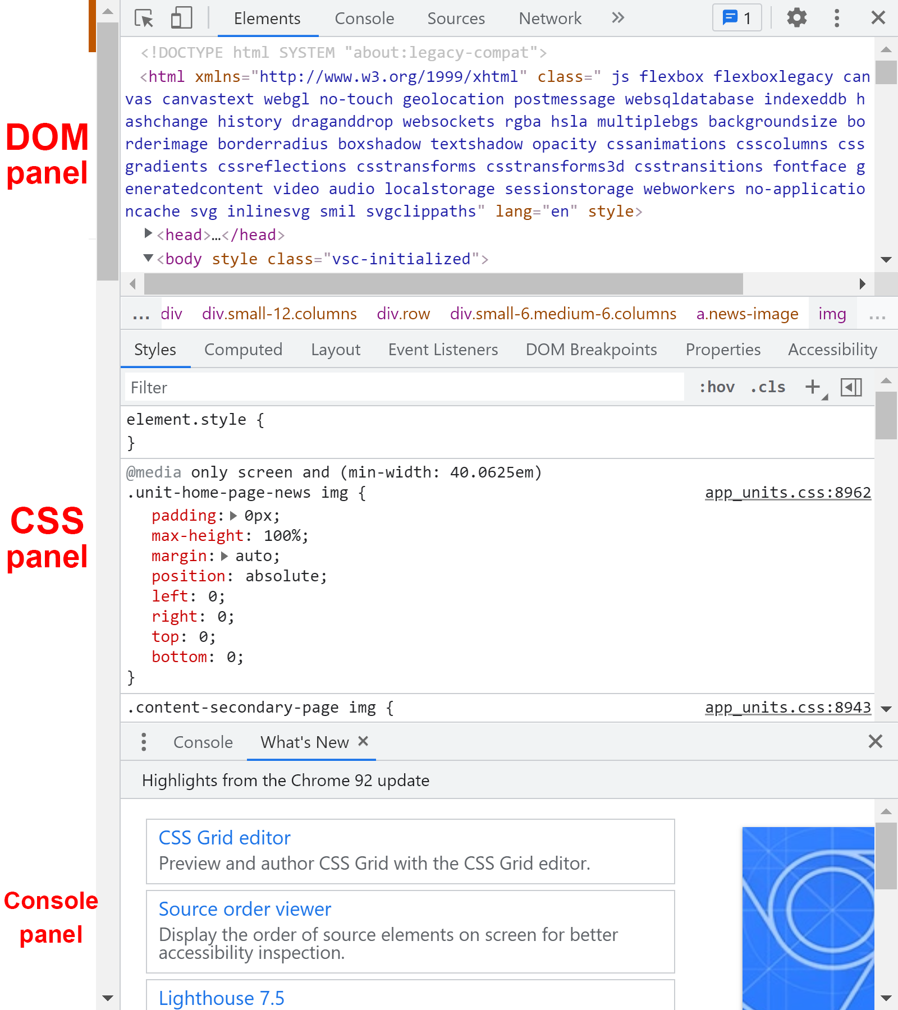This screenshot has height=1010, width=898.
Task: Click the bottom: 0 declaration
Action: click(198, 657)
